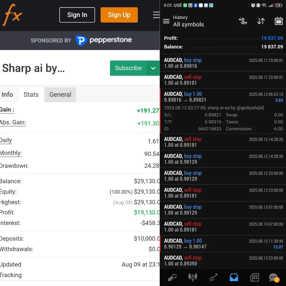
Task: Click the Sign In button
Action: (x=77, y=15)
